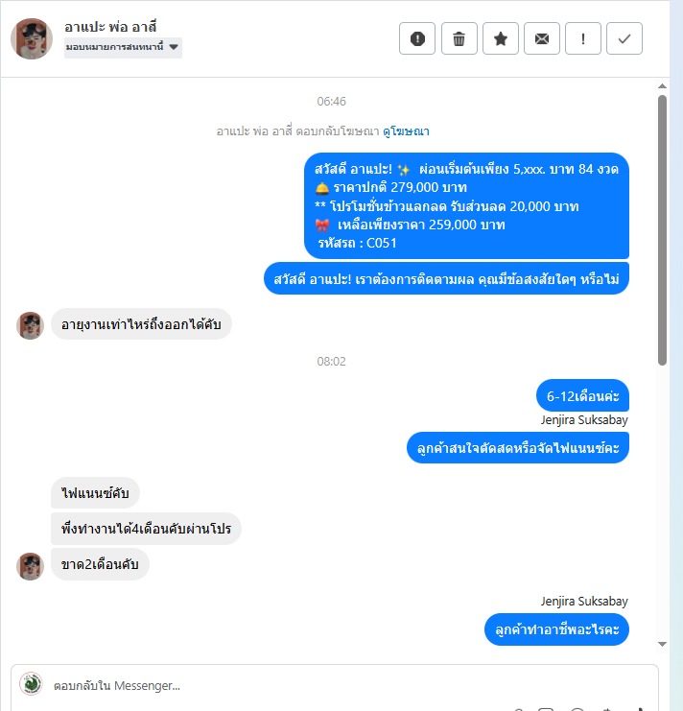
Task: Mark conversation as spam using the circled exclamation icon
Action: [x=417, y=38]
